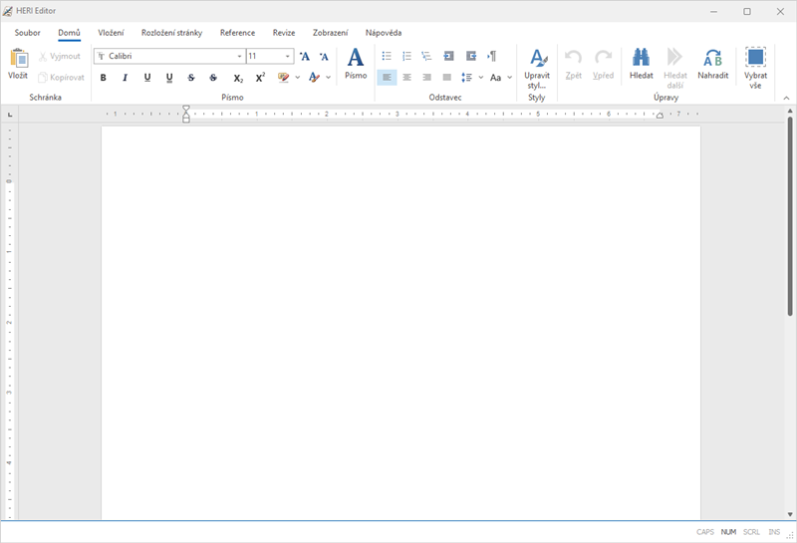Click the NUM status bar indicator
797x543 pixels.
point(728,532)
